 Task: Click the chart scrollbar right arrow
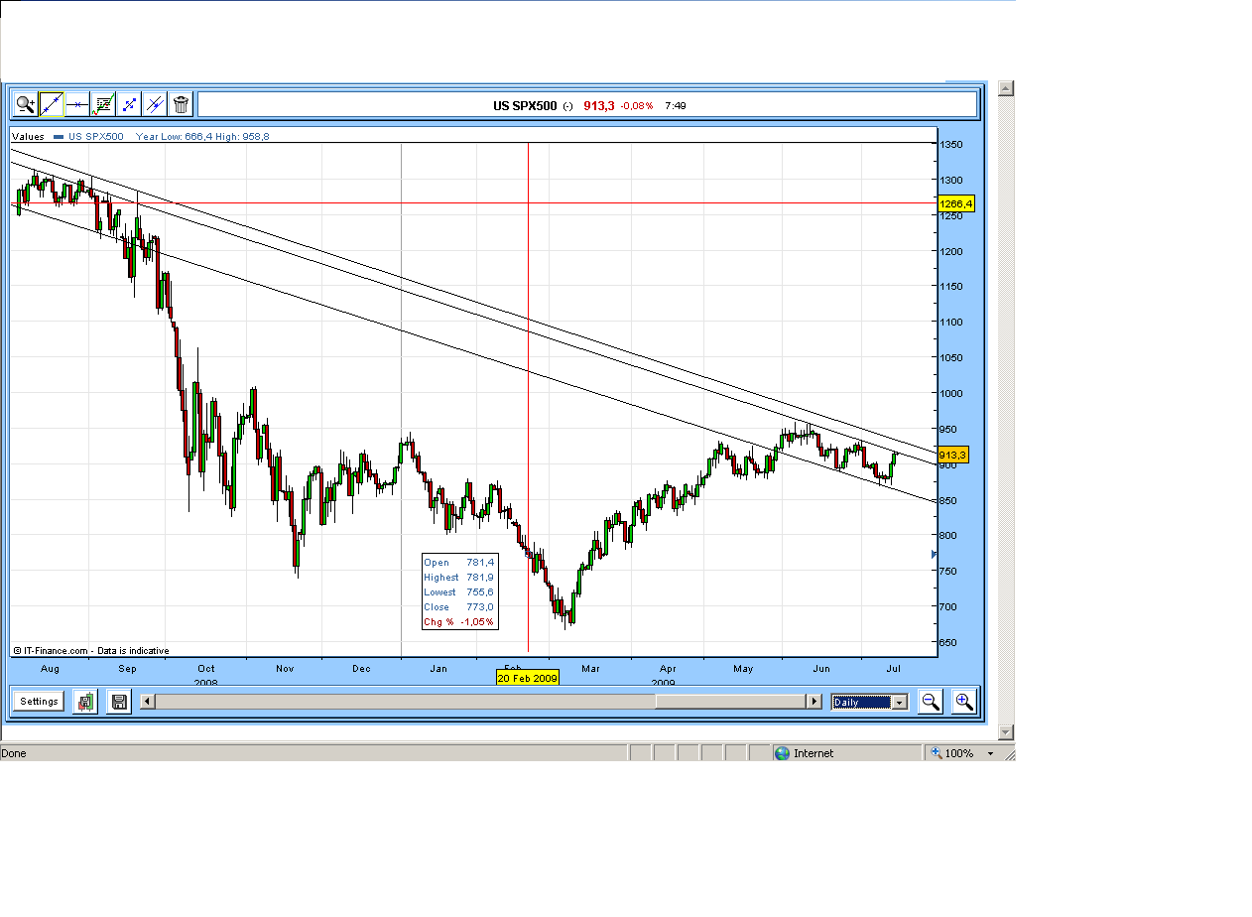(x=814, y=702)
